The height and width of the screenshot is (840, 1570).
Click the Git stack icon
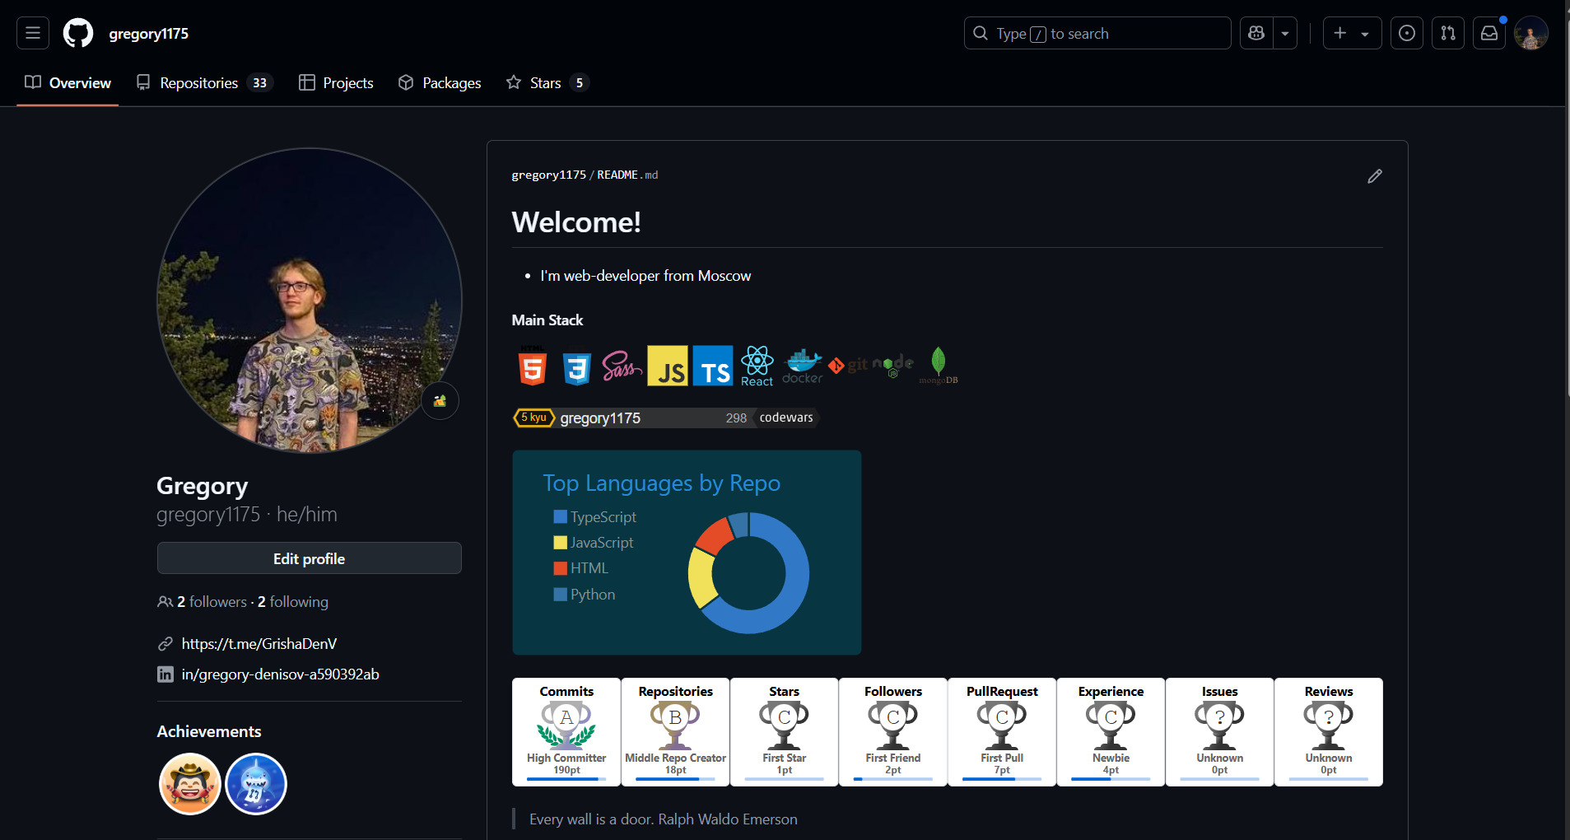coord(848,365)
